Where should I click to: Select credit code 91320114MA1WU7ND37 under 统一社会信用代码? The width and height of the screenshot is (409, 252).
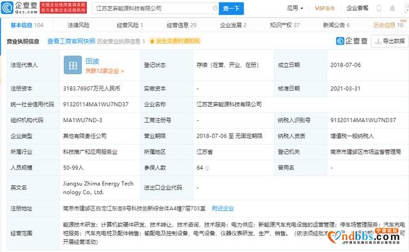coord(96,104)
